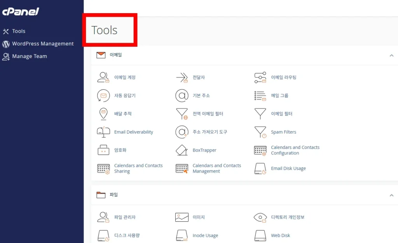Collapse the 파일 section
This screenshot has width=398, height=243.
[x=391, y=195]
